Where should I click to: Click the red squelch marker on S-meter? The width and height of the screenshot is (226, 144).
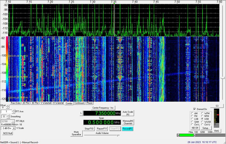(218, 115)
